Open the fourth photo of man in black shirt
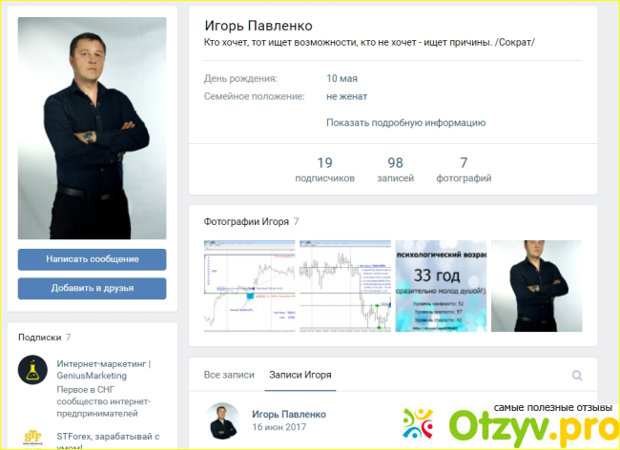The width and height of the screenshot is (620, 450). click(537, 286)
